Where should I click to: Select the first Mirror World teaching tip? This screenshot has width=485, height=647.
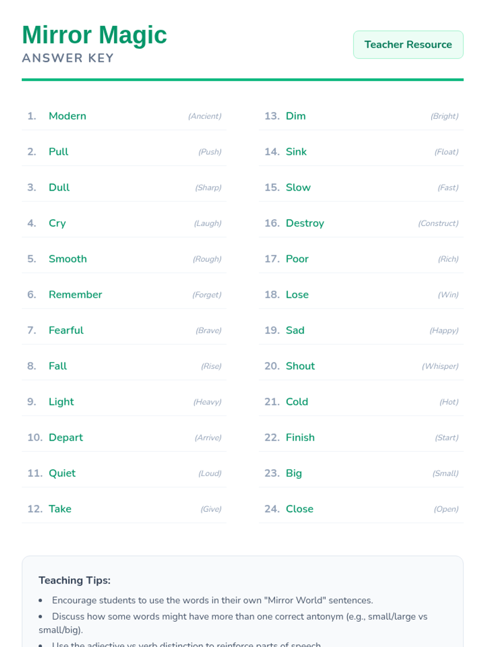click(x=212, y=600)
